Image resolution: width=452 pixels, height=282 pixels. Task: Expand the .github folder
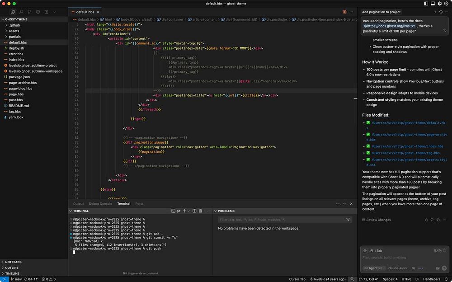14,25
